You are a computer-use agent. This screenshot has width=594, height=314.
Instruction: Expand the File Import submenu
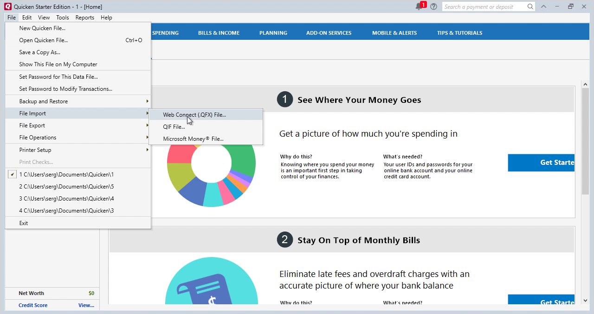78,113
